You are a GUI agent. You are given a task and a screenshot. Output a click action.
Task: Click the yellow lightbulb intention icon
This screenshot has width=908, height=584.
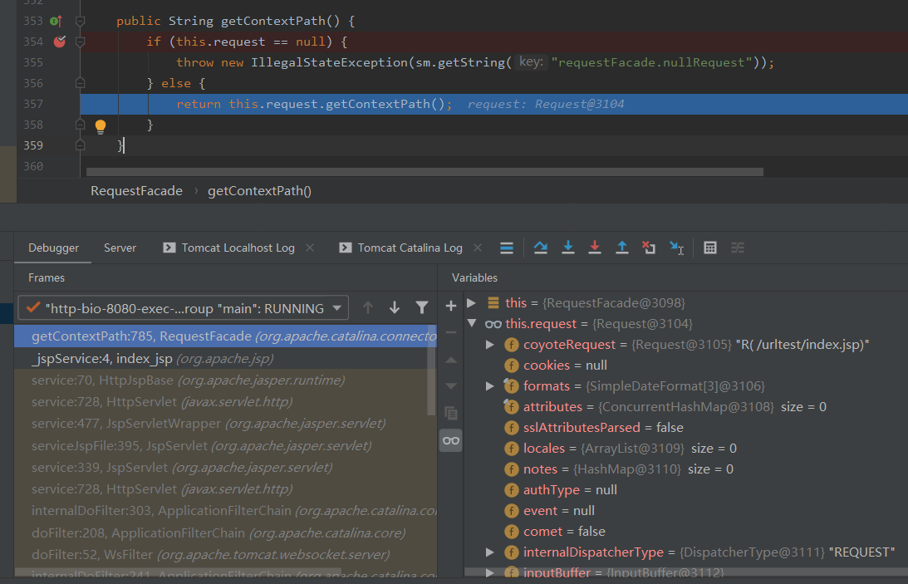tap(101, 126)
